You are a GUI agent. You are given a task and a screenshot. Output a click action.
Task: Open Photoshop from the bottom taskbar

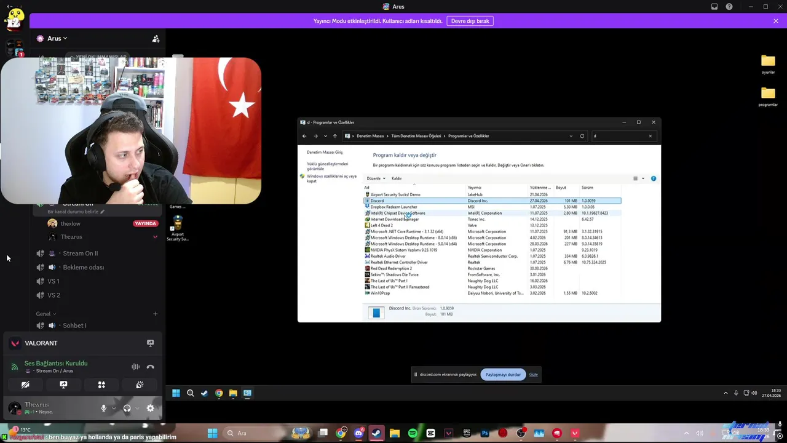[484, 433]
